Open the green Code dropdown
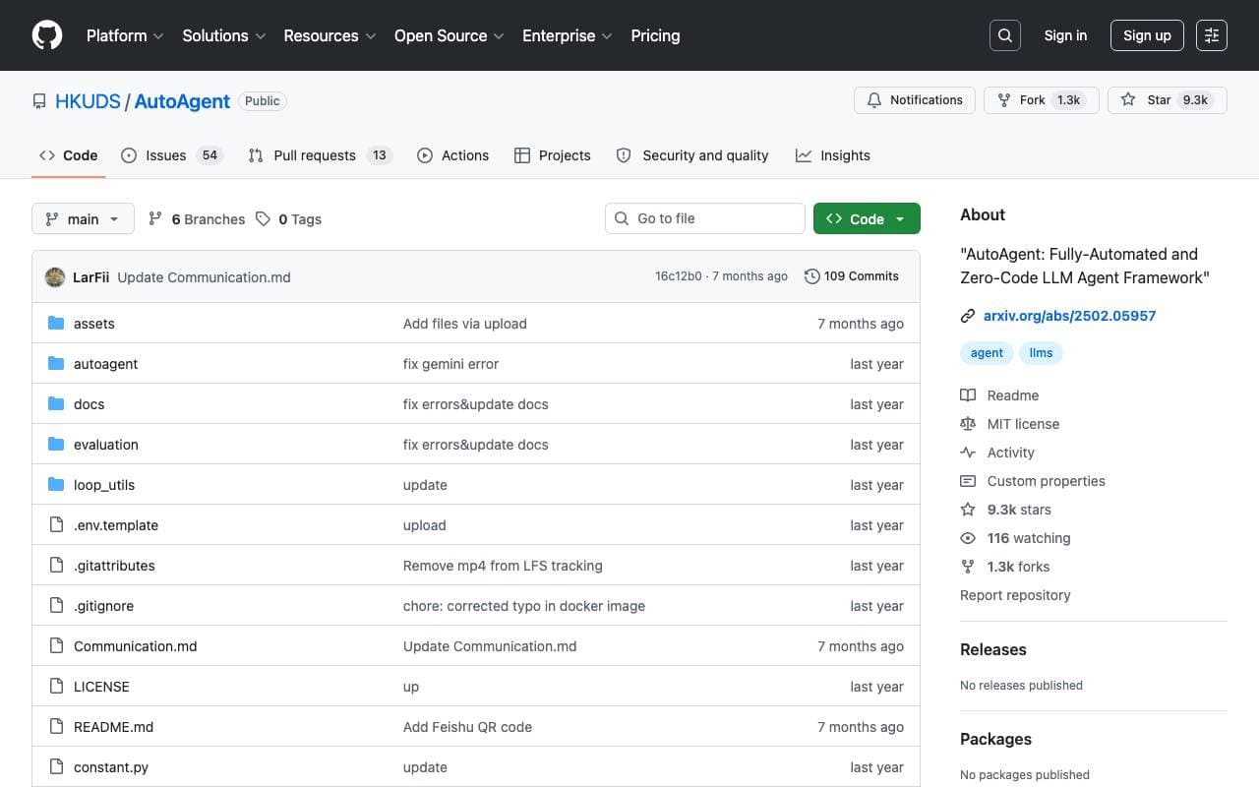This screenshot has width=1259, height=787. click(867, 218)
